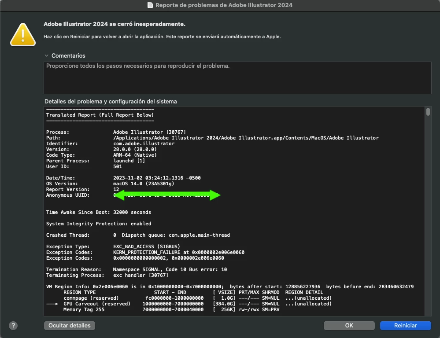Click 'System Integrity Protection: enabled' line
Screen dimensions: 440x338
click(99, 224)
